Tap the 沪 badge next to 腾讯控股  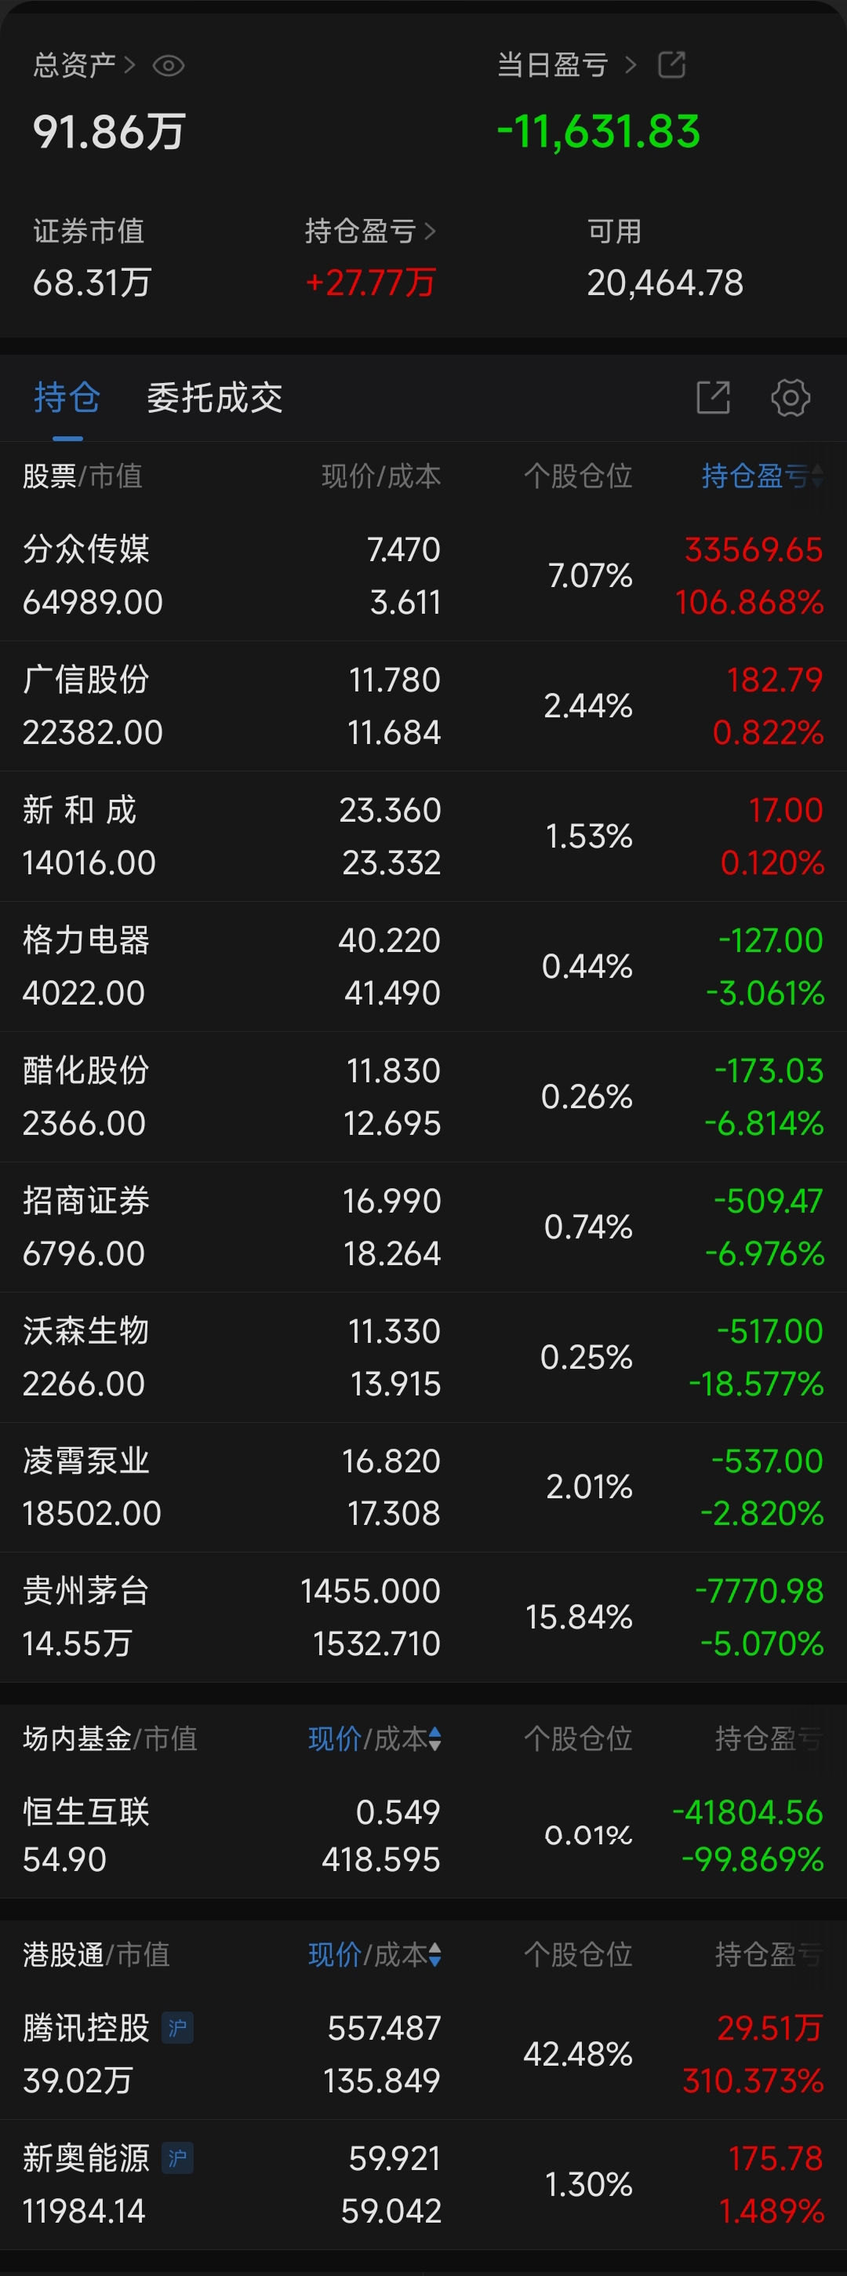pyautogui.click(x=177, y=2028)
